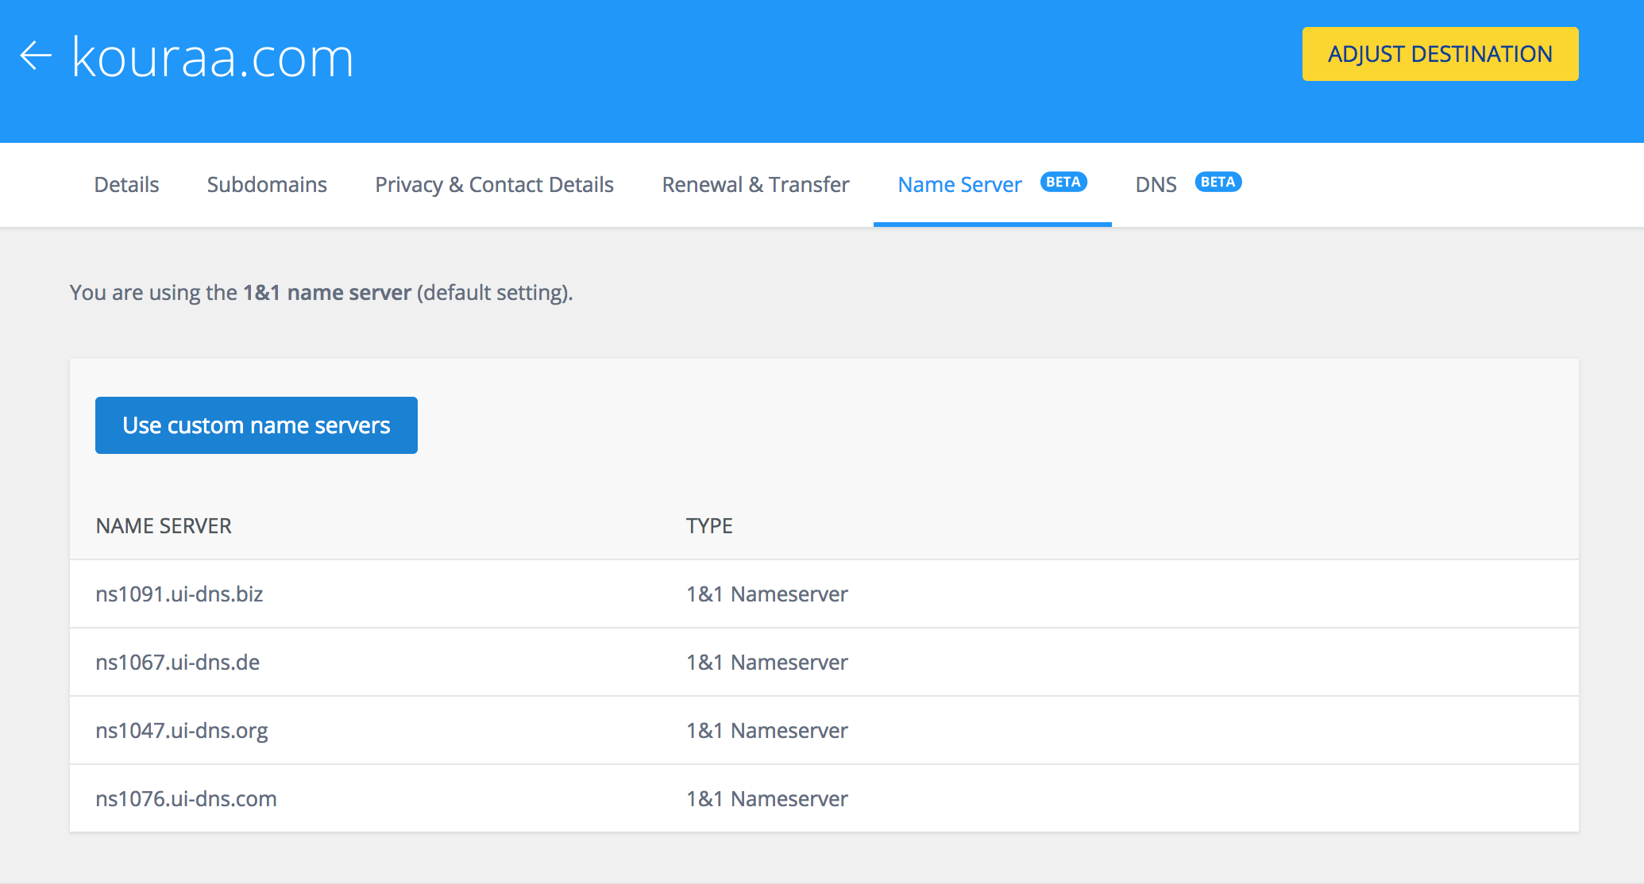This screenshot has height=884, width=1644.
Task: Click the BETA badge beside DNS
Action: tap(1218, 183)
